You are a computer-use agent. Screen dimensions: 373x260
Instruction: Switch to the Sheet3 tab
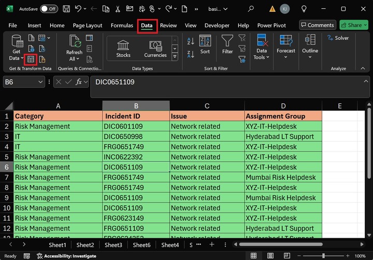[113, 245]
